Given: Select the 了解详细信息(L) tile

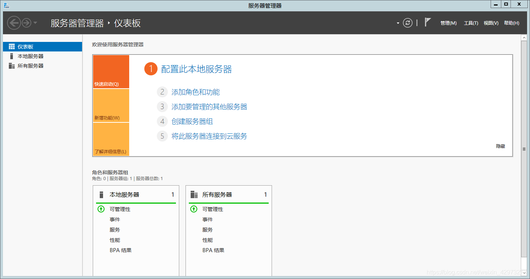Looking at the screenshot, I should point(111,139).
